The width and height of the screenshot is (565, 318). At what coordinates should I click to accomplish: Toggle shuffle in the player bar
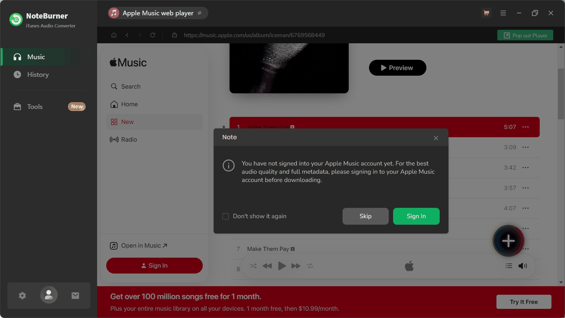[x=253, y=266]
